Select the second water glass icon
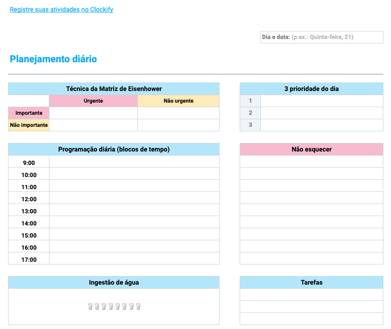The height and width of the screenshot is (329, 391). [97, 307]
